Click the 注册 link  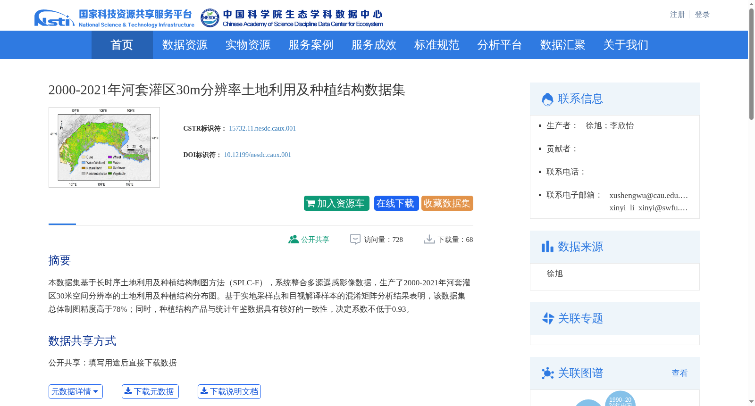[x=677, y=15]
